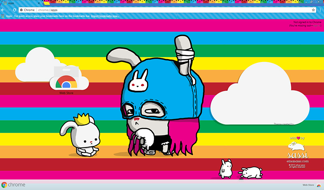Click the Import bookmarks now link
324x190 pixels.
(x=105, y=16)
